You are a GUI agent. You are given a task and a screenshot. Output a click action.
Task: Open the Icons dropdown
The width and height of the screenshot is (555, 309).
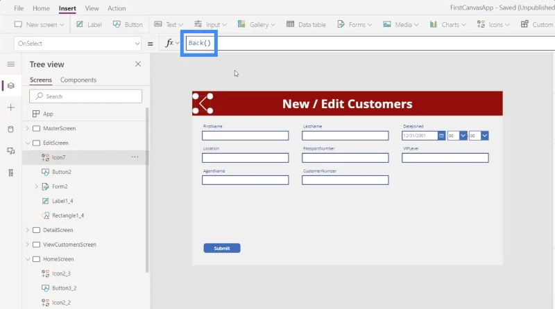[493, 24]
